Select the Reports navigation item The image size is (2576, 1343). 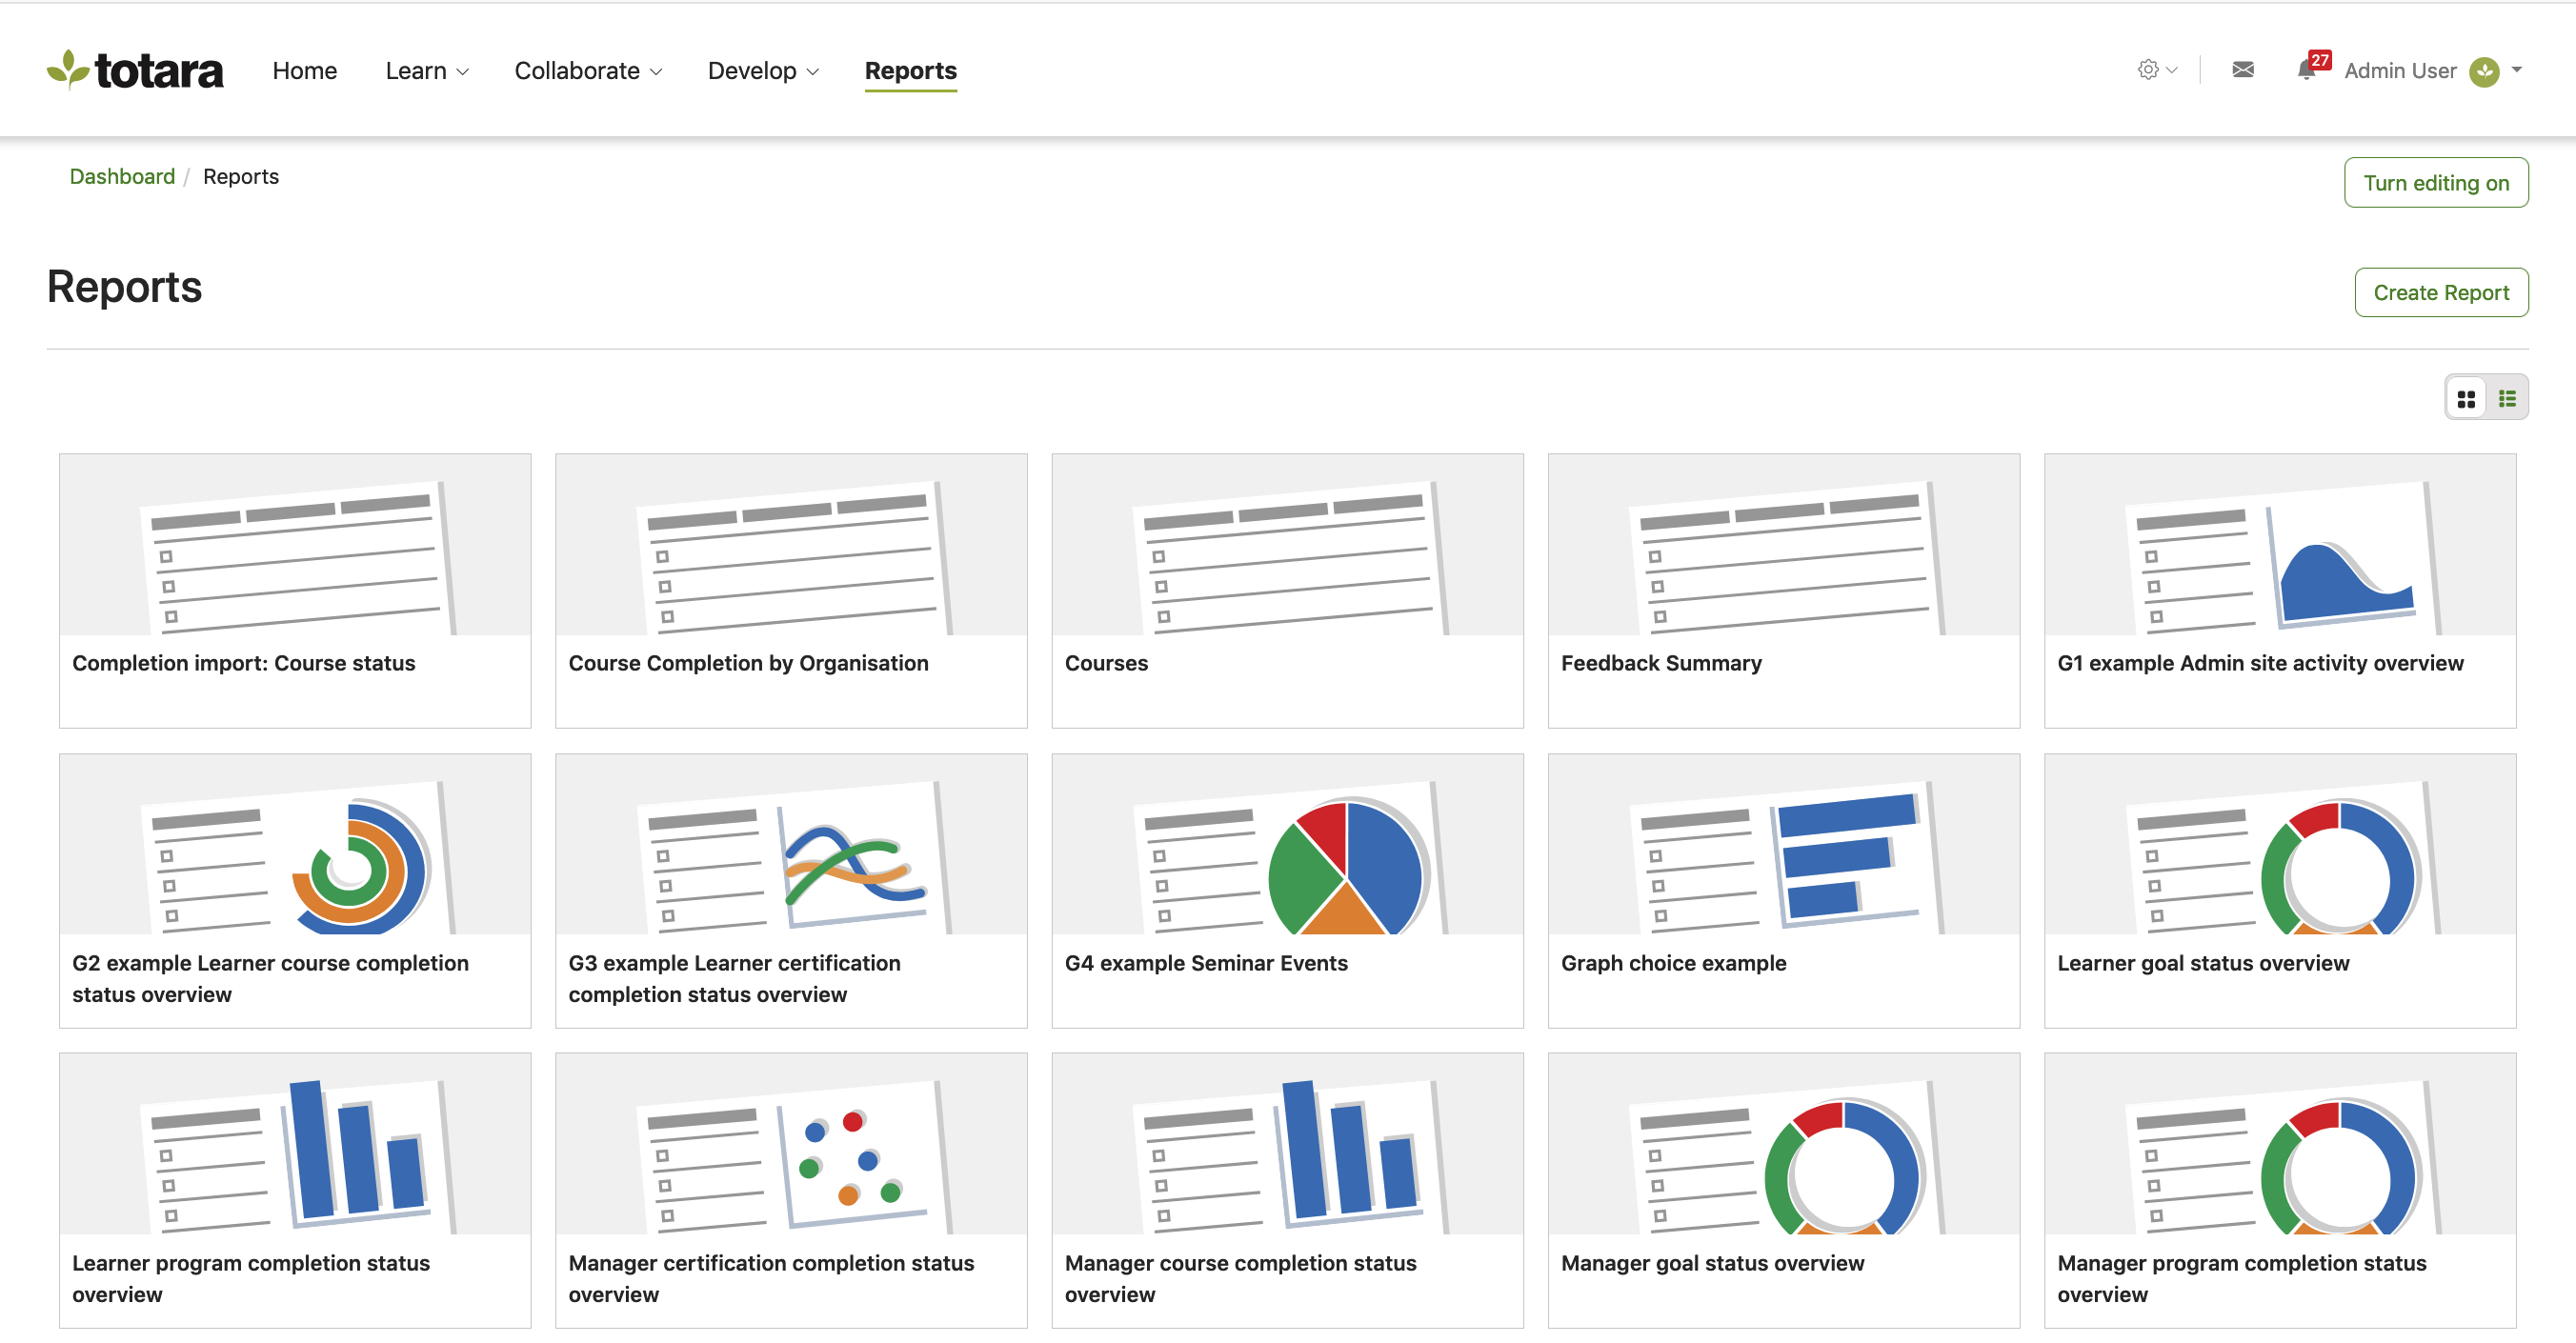tap(910, 71)
